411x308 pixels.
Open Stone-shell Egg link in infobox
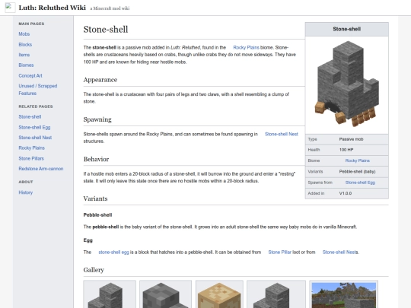(x=360, y=183)
